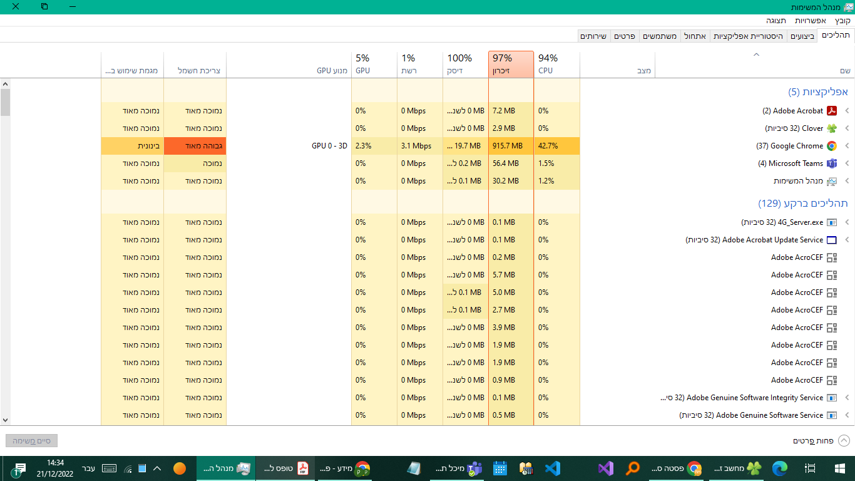Expand the Adobe Genuine Software Service entry

[x=847, y=415]
